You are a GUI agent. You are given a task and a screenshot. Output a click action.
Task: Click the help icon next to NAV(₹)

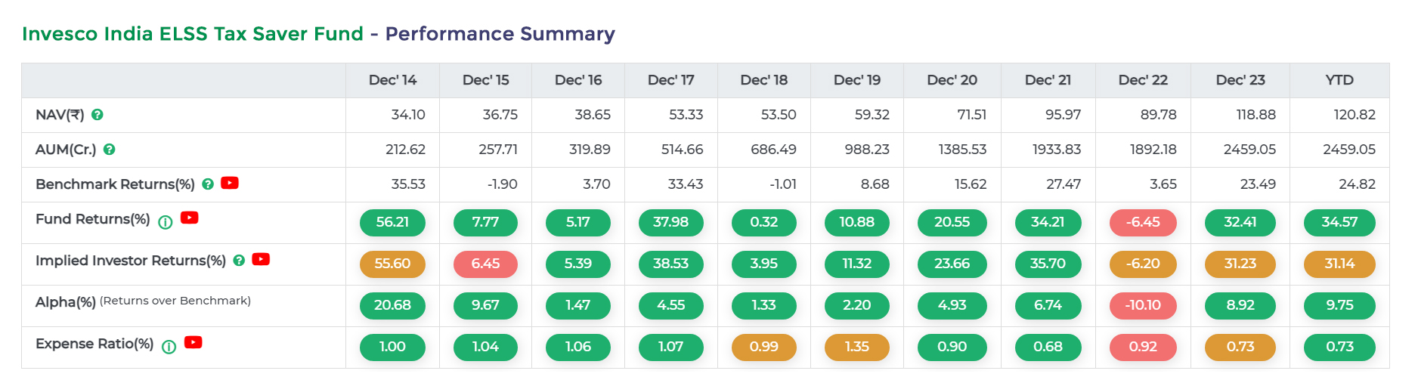pos(98,115)
